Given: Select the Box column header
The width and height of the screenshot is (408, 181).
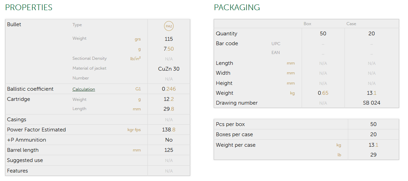Looking at the screenshot, I should (x=307, y=24).
